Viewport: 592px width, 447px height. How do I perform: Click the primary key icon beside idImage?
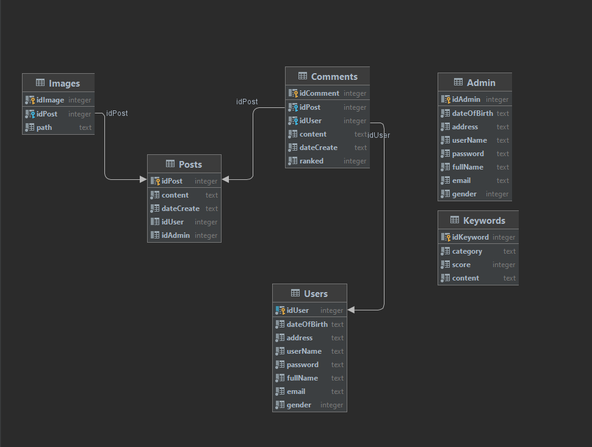coord(29,99)
